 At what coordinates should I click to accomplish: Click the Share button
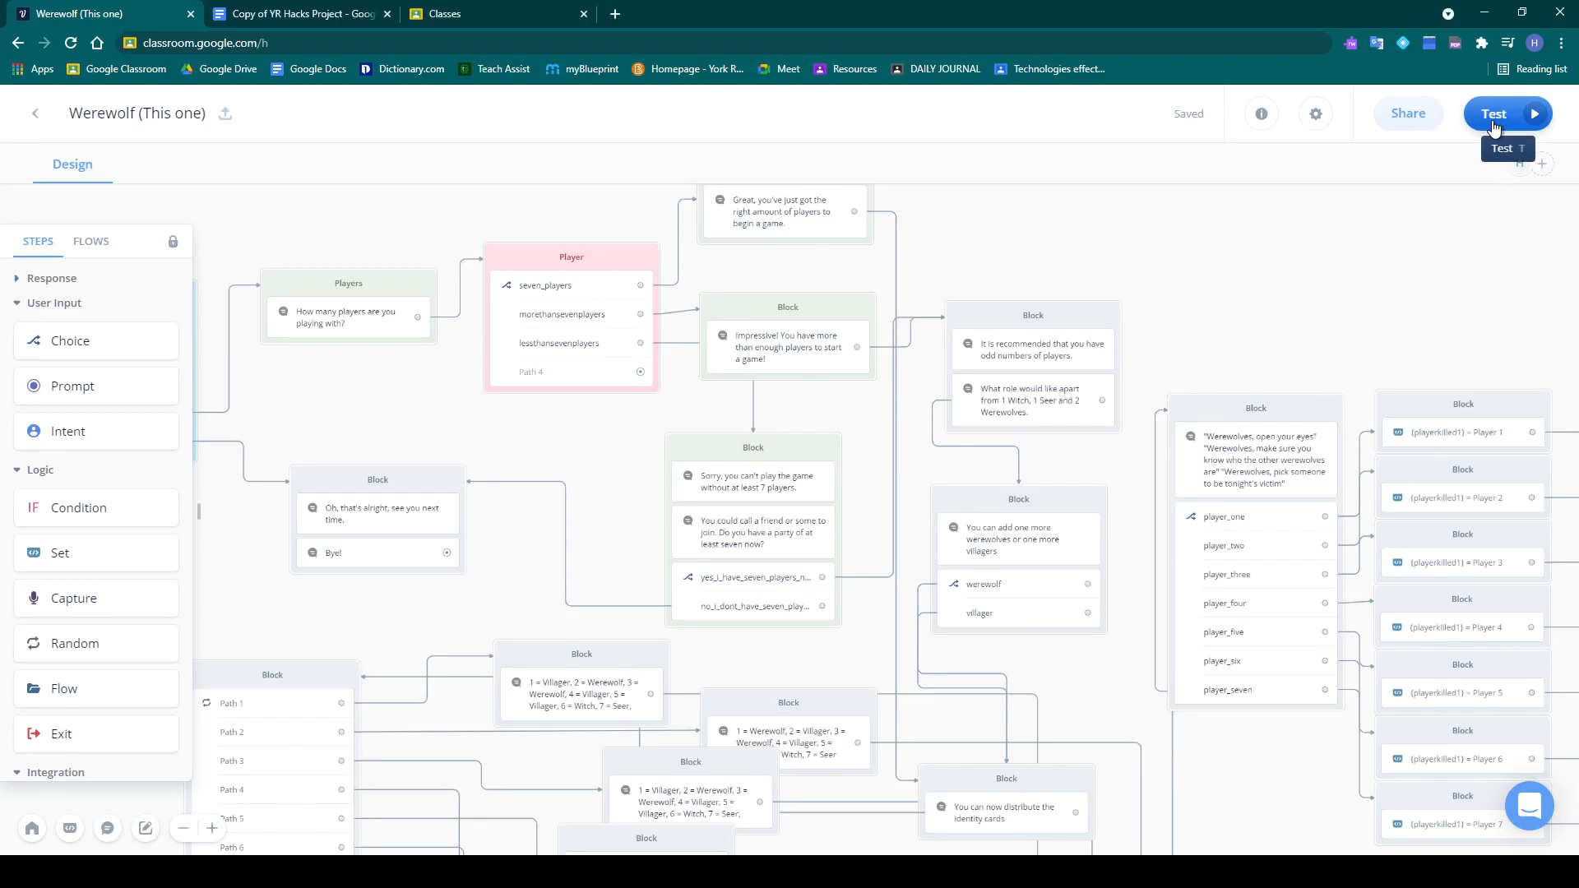(1407, 113)
